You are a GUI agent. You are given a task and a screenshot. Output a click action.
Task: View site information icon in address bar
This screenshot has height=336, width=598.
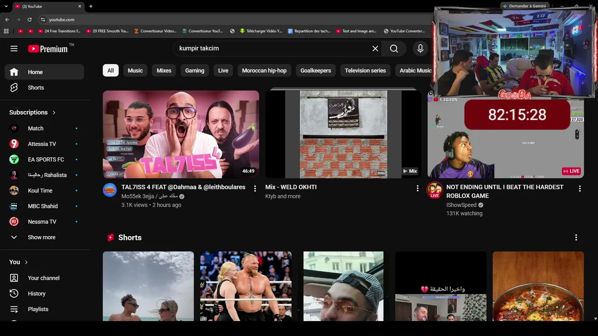43,20
